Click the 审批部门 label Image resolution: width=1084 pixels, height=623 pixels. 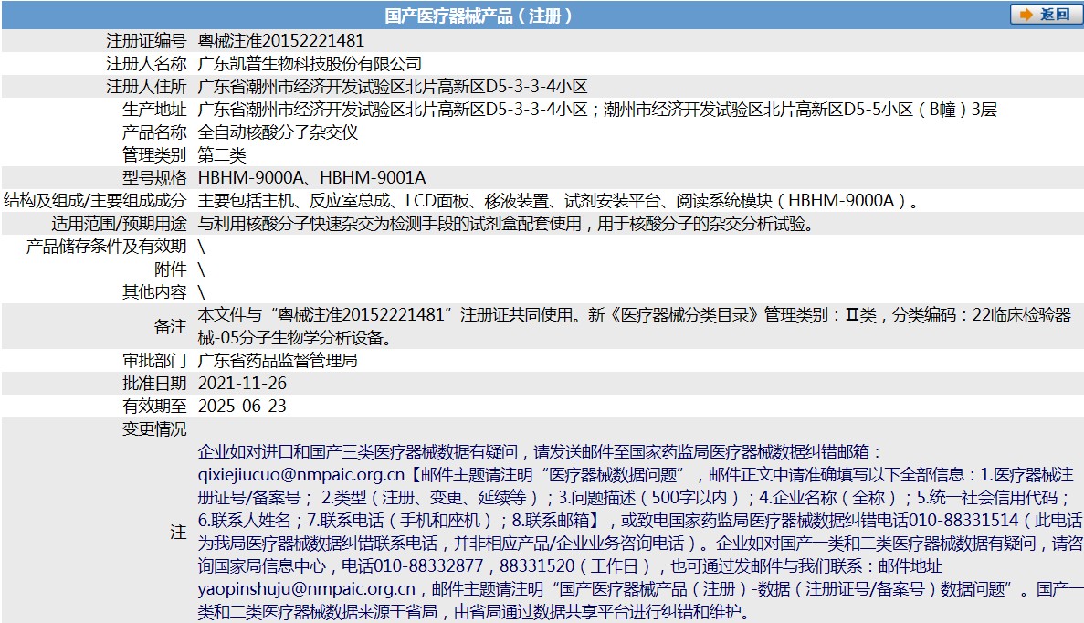click(x=154, y=360)
